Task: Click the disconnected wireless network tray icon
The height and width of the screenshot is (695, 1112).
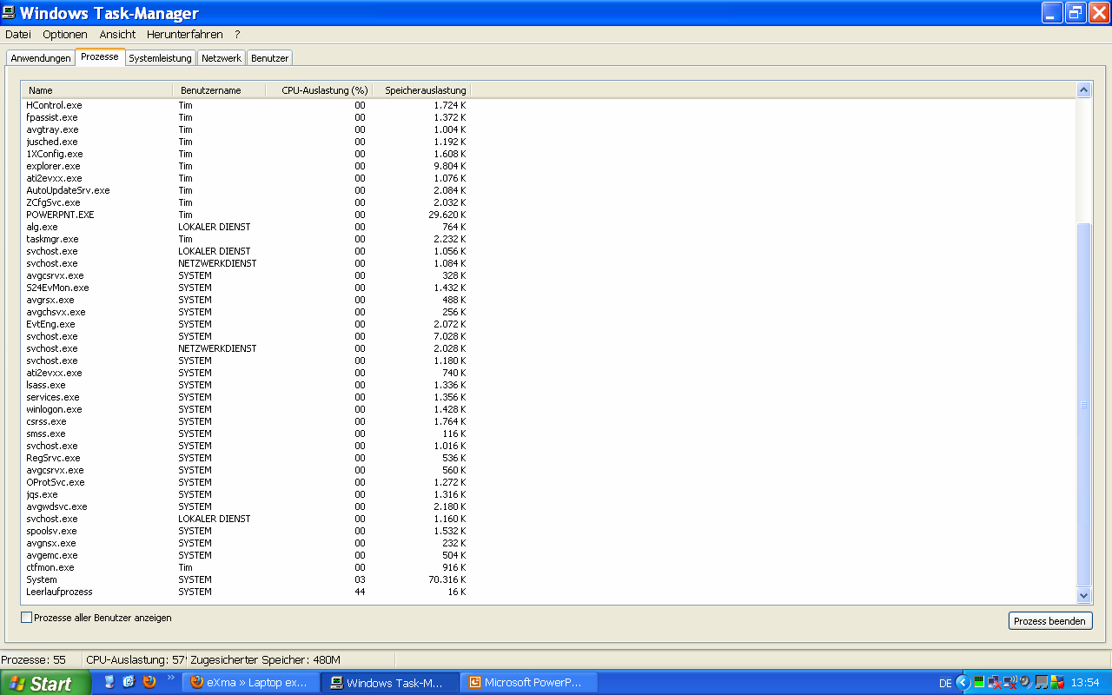Action: pos(1010,683)
